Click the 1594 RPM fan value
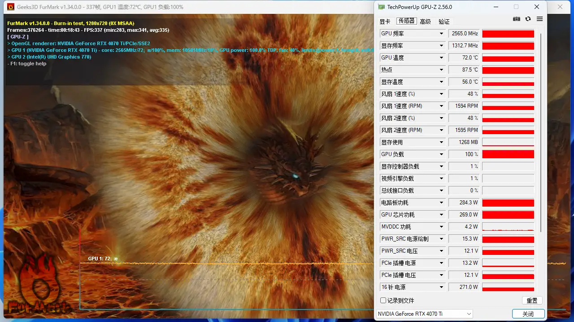Image resolution: width=574 pixels, height=322 pixels. point(464,106)
